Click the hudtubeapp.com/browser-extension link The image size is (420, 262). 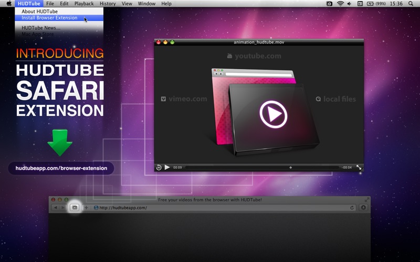[61, 168]
